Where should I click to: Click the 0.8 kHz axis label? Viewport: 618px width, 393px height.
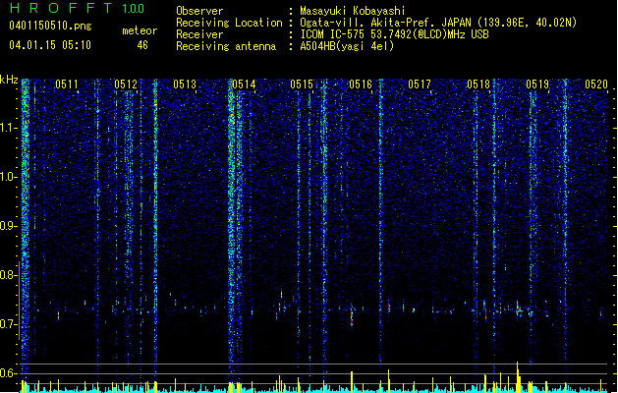point(9,275)
